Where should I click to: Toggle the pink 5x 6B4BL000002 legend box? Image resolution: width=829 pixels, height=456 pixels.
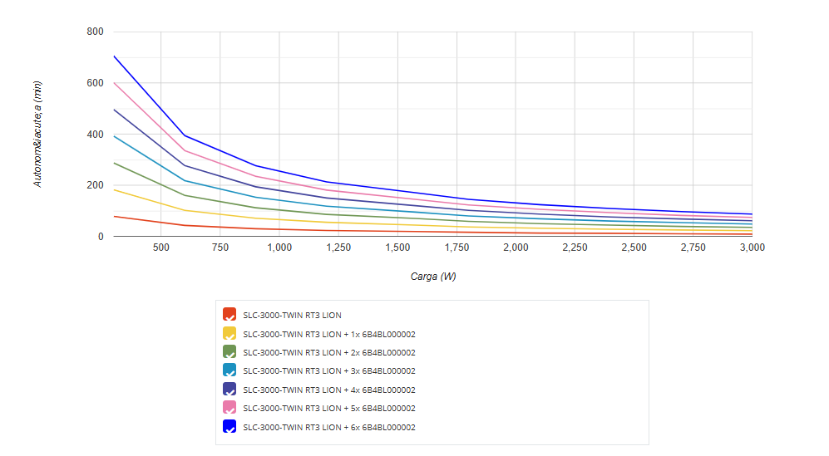point(229,408)
